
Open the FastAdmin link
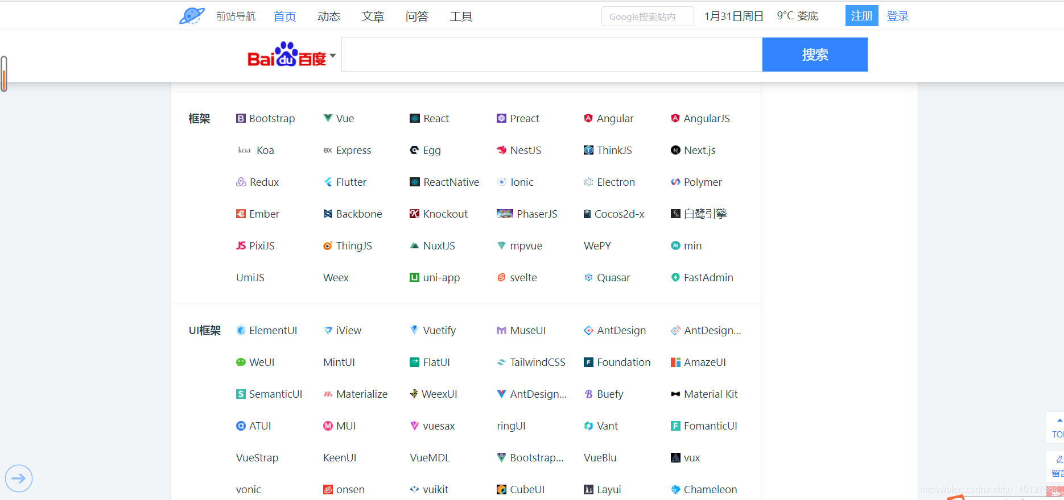coord(702,277)
